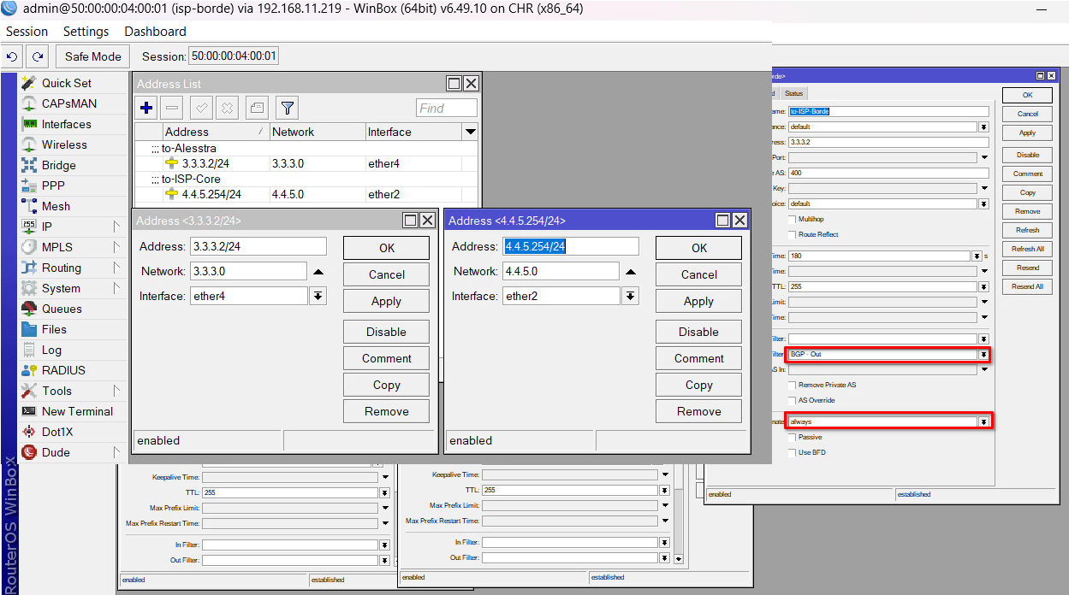Screen dimensions: 1069x595
Task: Select the 4.4.5.254/24 address row
Action: point(306,194)
